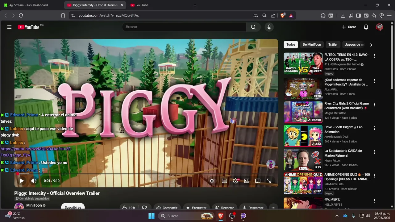Show more filter chips with the arrow
Viewport: 395px width, 222px height.
coord(371,45)
